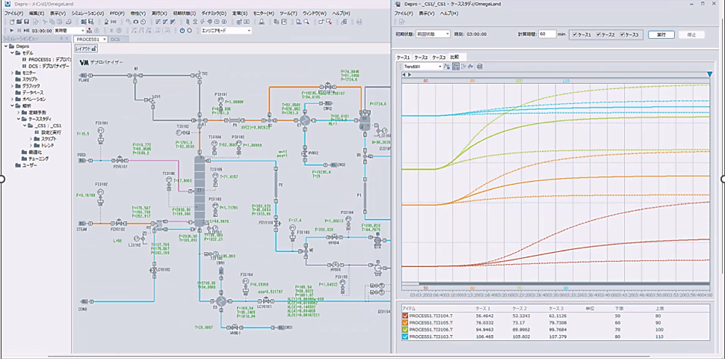This screenshot has width=725, height=359.
Task: Toggle the ケース2 checkbox
Action: (599, 34)
